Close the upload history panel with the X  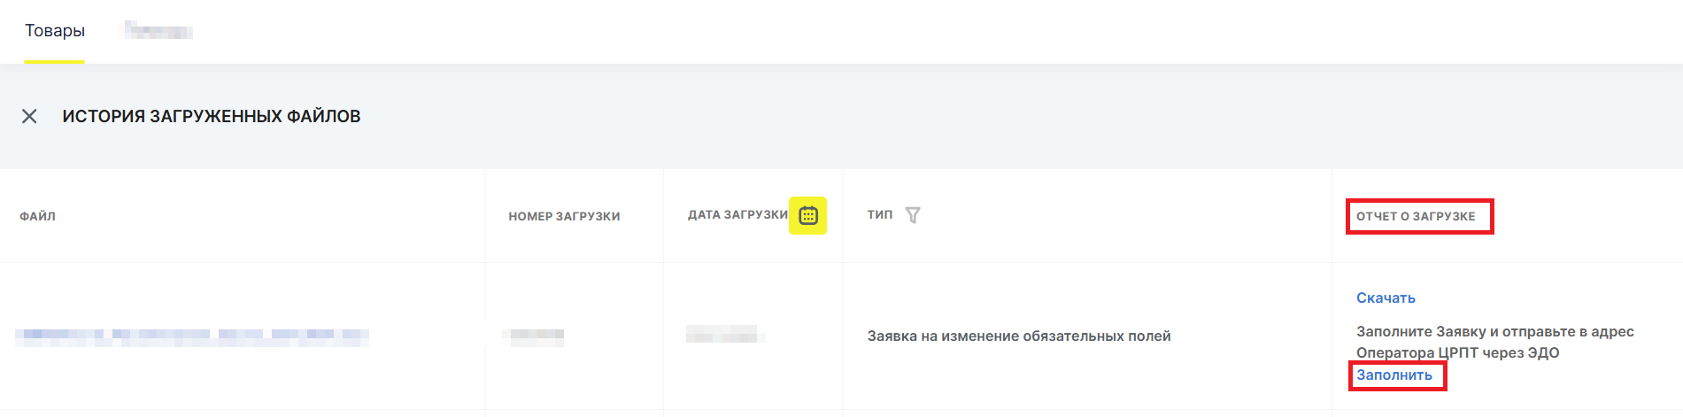point(29,116)
